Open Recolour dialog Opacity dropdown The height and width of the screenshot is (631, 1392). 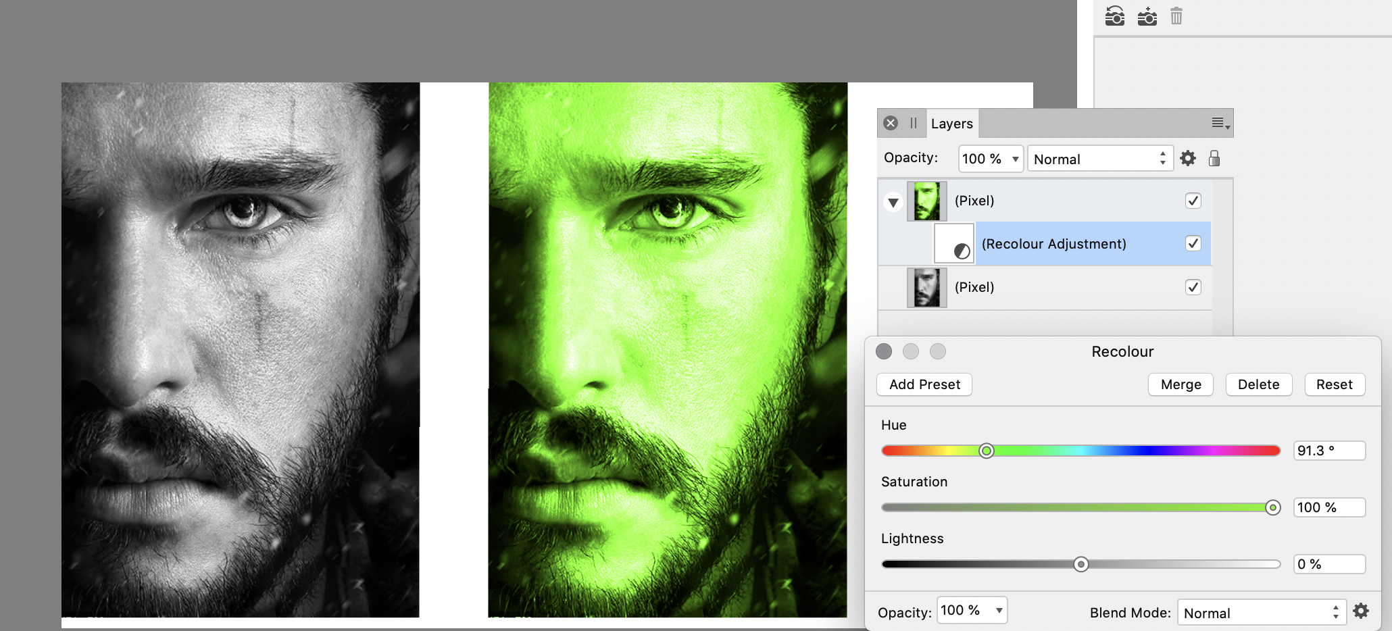tap(972, 610)
